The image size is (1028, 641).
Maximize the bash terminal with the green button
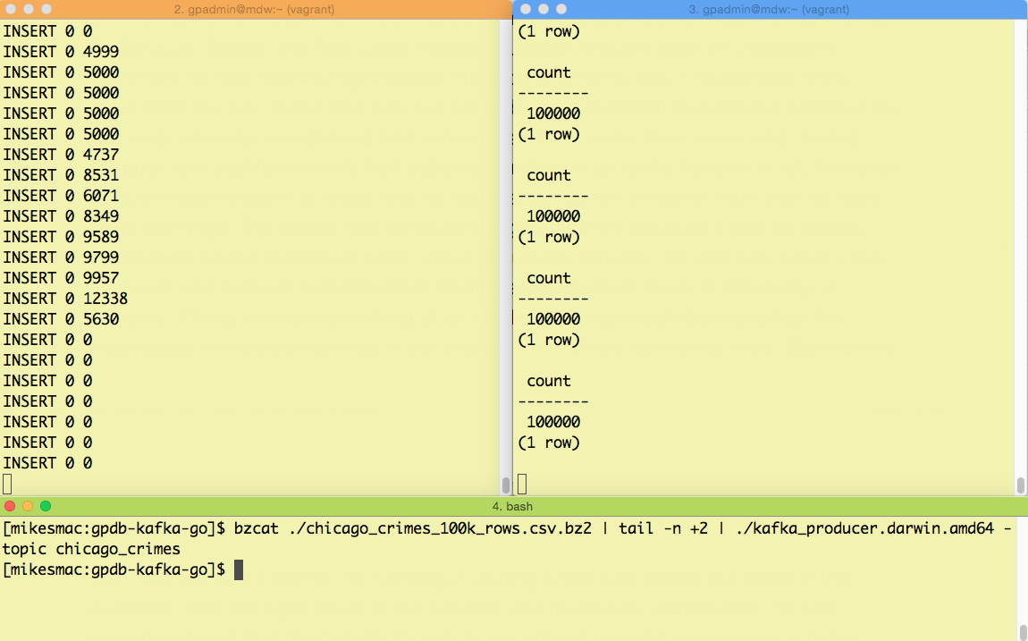coord(46,506)
